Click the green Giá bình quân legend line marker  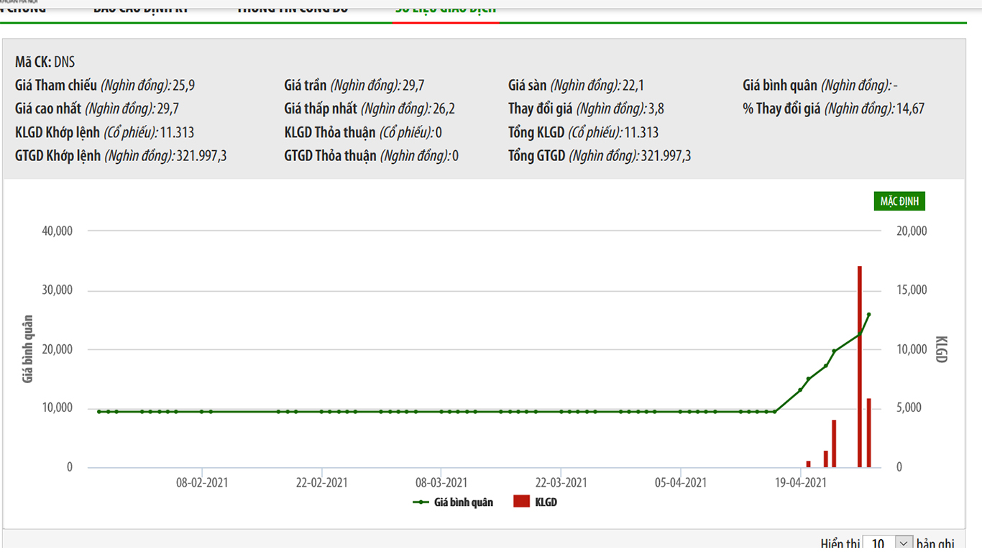[421, 502]
